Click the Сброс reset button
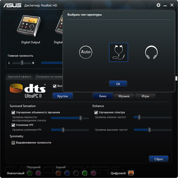The image size is (178, 178). click(x=159, y=159)
